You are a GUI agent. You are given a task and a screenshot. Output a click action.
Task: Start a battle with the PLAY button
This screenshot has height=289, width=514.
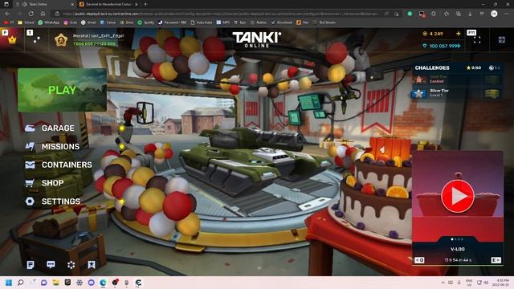(x=62, y=90)
